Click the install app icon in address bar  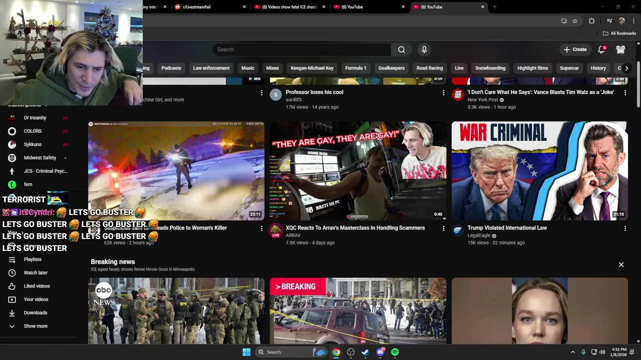tap(564, 21)
